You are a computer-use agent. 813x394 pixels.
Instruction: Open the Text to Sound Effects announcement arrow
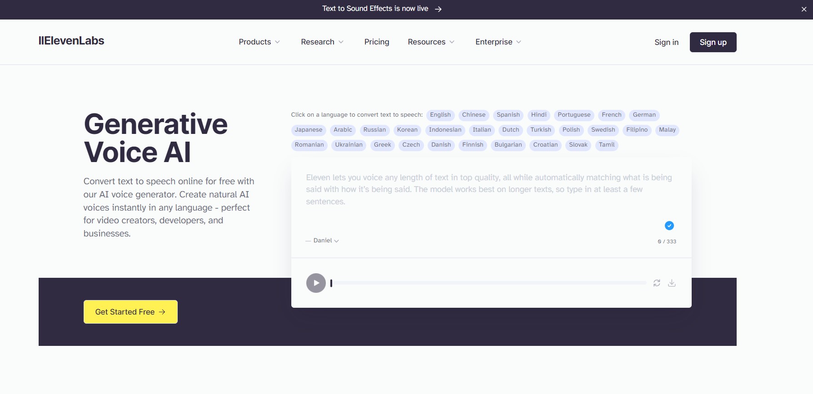[438, 9]
